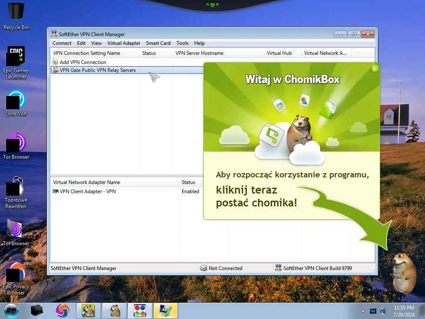Screen dimensions: 425x319
Task: Click the Enabled status of VPN adapter
Action: point(190,191)
